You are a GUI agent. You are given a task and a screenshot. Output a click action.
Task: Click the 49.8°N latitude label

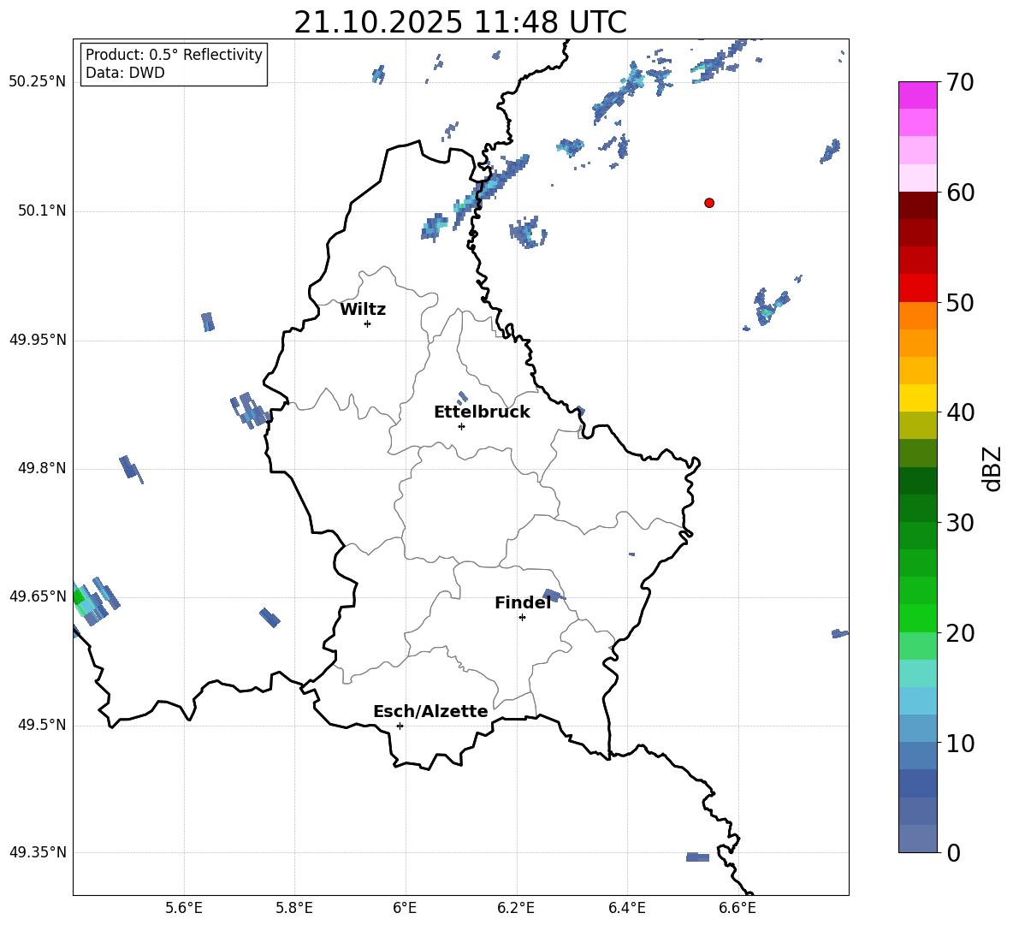click(42, 468)
